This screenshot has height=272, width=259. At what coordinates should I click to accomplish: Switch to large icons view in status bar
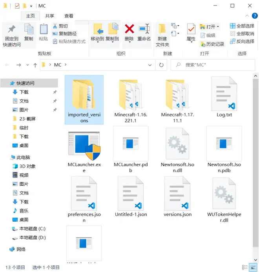[254, 267]
